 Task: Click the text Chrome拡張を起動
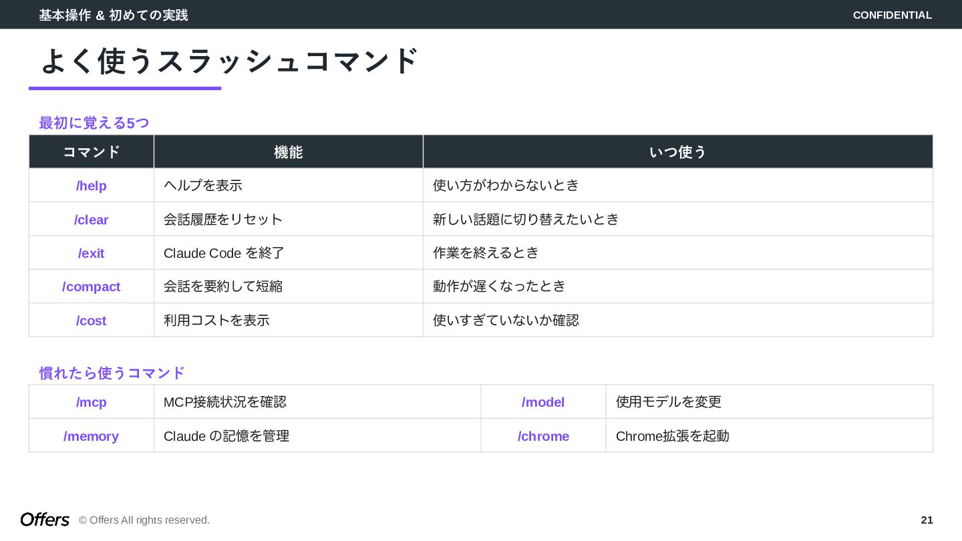[x=673, y=435]
